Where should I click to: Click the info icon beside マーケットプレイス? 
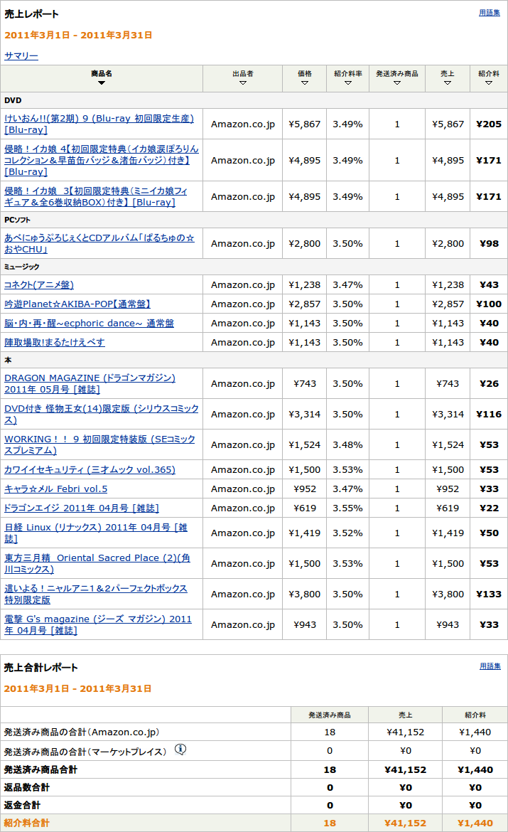coord(180,749)
